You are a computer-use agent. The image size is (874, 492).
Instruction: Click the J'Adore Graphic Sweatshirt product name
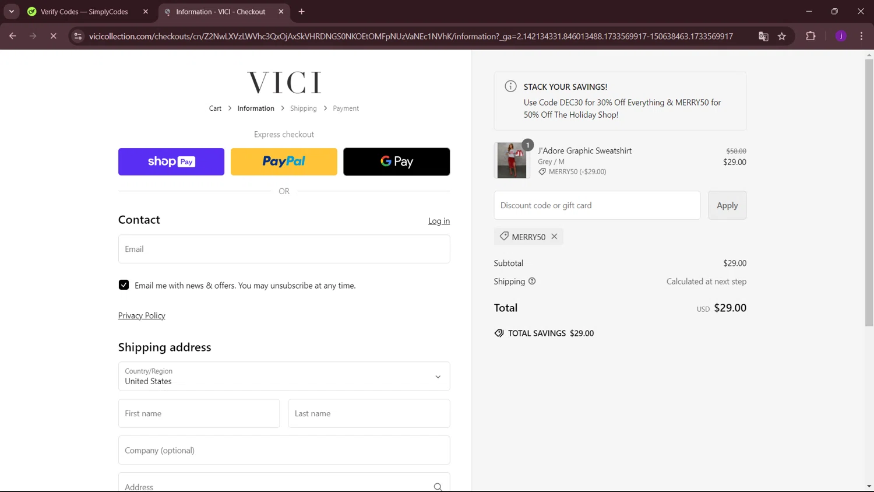pos(584,150)
